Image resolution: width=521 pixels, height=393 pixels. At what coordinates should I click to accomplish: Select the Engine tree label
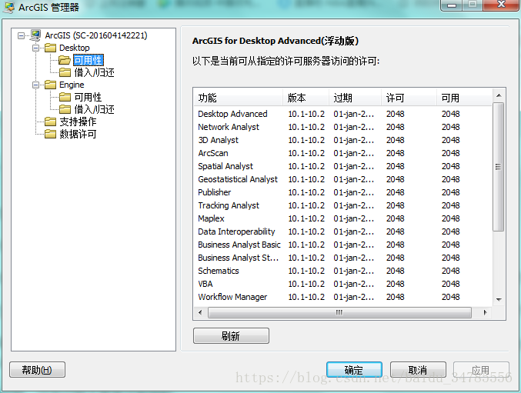[x=72, y=85]
